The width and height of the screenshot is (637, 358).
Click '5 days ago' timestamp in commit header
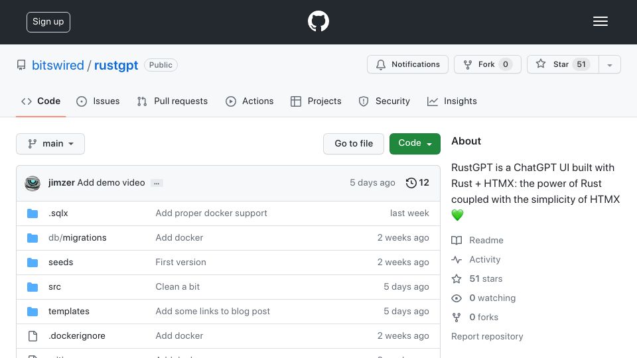click(x=372, y=183)
